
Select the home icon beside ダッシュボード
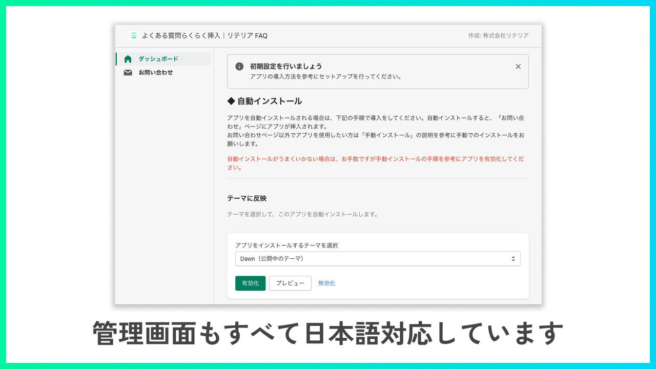tap(128, 58)
